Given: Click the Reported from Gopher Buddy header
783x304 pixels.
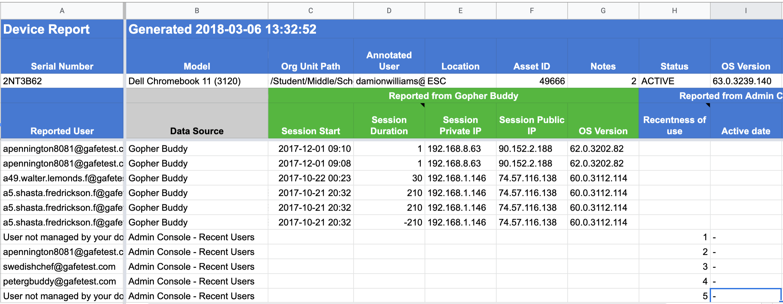Looking at the screenshot, I should coord(453,96).
